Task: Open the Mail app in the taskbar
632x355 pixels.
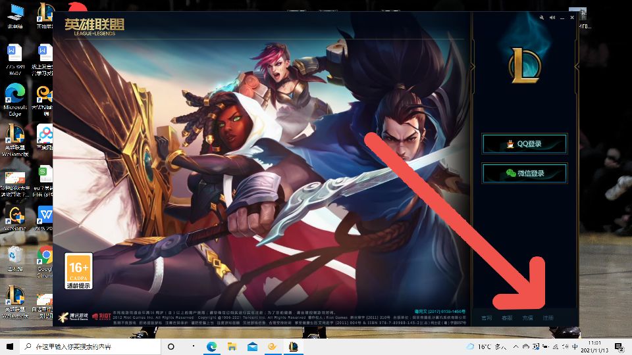Action: point(252,346)
